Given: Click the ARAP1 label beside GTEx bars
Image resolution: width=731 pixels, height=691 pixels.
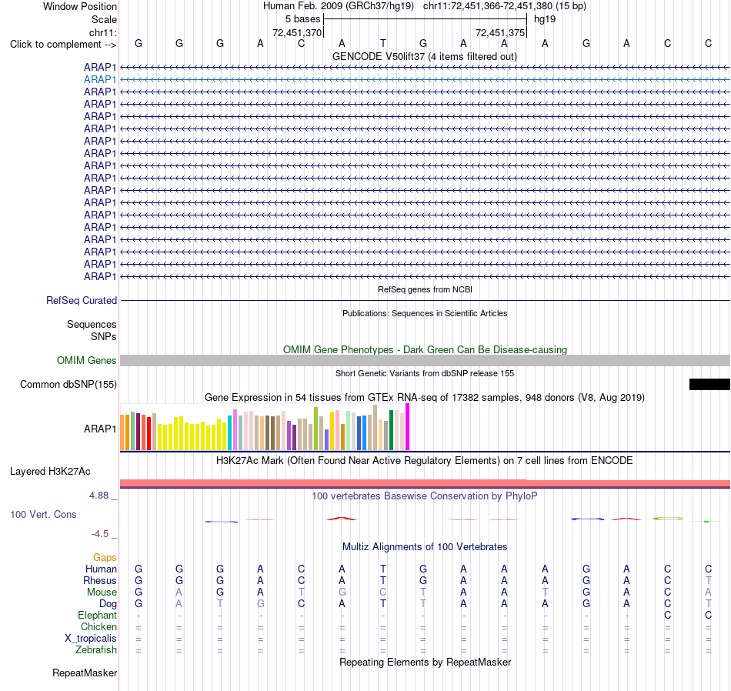Looking at the screenshot, I should click(x=100, y=429).
